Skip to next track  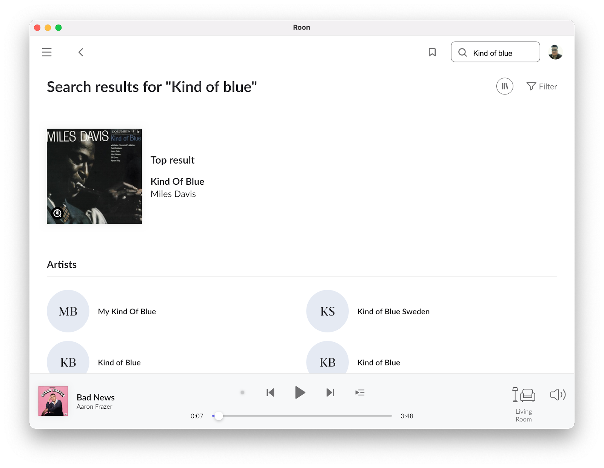coord(330,392)
